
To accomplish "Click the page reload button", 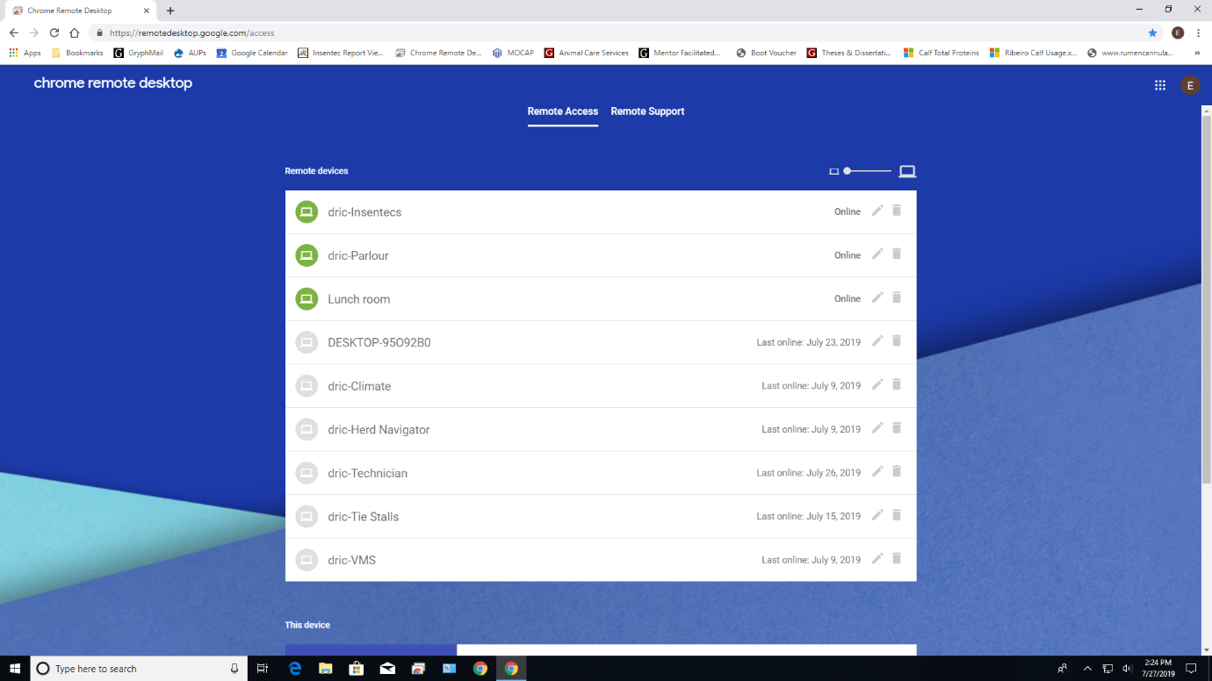I will (54, 32).
